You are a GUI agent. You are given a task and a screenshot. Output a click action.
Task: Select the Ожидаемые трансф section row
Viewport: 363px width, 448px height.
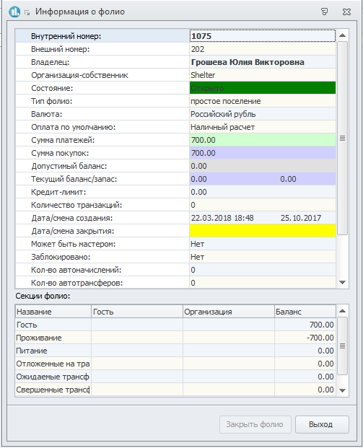(175, 377)
